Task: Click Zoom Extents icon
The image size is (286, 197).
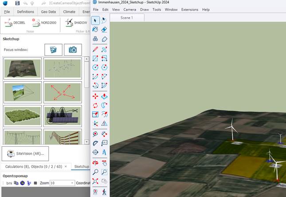Action: tap(95, 181)
